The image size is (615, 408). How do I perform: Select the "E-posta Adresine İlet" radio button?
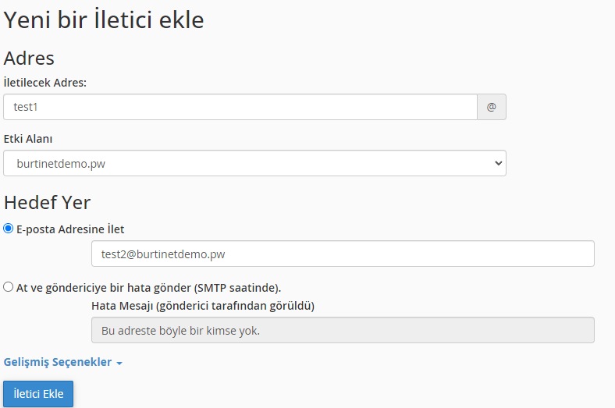point(9,229)
